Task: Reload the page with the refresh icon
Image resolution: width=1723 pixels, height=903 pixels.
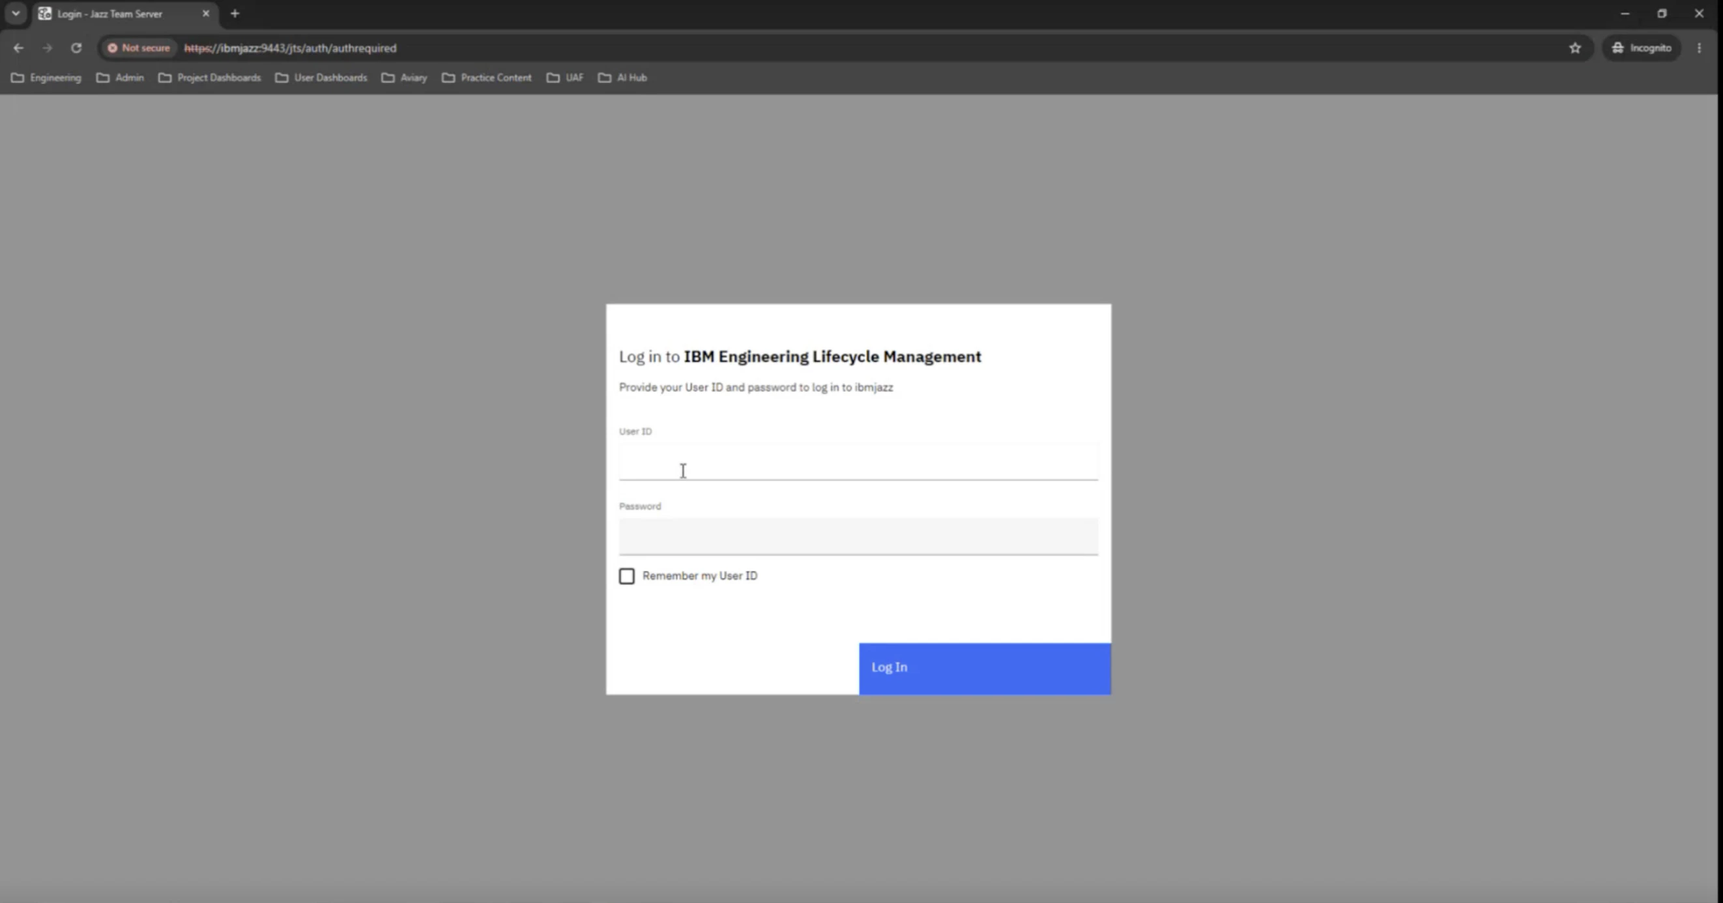Action: pos(76,48)
